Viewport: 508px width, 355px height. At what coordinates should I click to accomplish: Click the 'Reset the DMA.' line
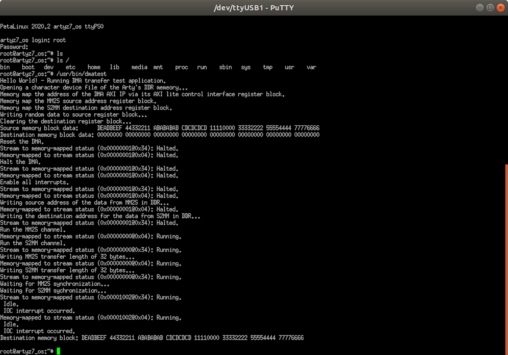(x=22, y=141)
